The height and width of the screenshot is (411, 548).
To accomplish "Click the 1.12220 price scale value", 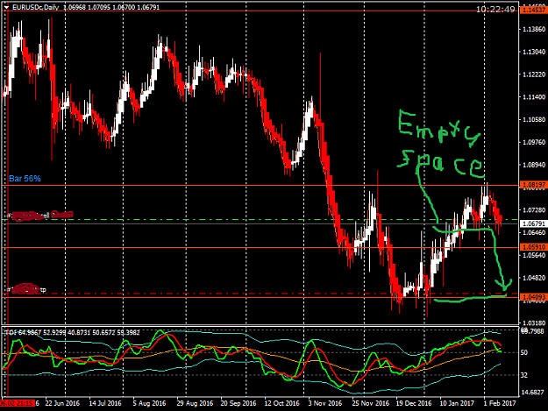I will pos(534,74).
